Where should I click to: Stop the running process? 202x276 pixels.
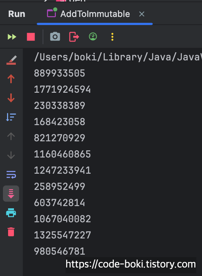click(x=31, y=37)
